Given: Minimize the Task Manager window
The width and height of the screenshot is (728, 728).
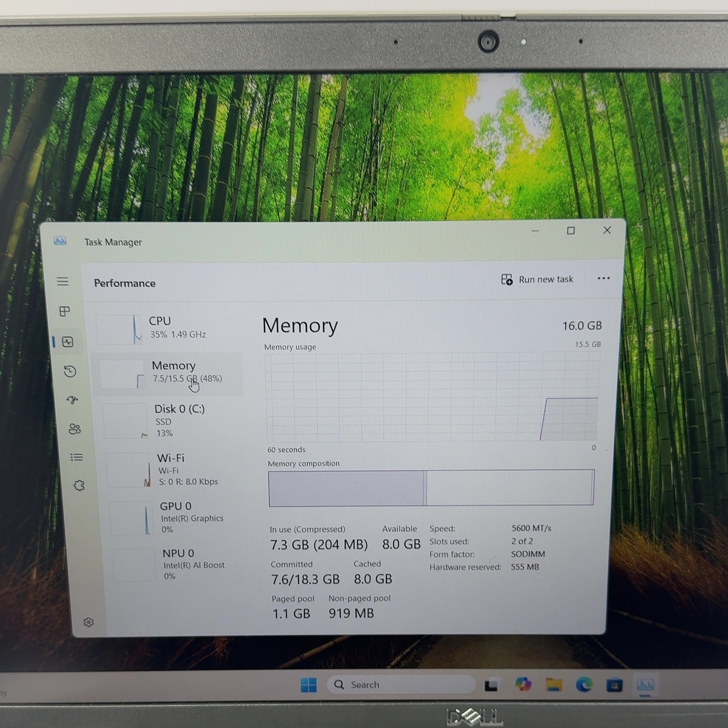Looking at the screenshot, I should (535, 231).
